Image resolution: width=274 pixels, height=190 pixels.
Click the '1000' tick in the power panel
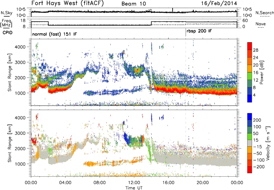click(x=20, y=93)
